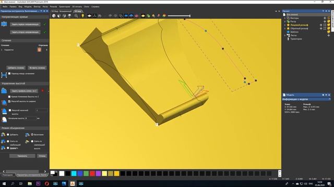Open File Explorer from taskbar
The width and height of the screenshot is (334, 187).
point(30,183)
